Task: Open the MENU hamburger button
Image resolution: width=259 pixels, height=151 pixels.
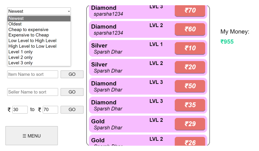Action: 31,136
